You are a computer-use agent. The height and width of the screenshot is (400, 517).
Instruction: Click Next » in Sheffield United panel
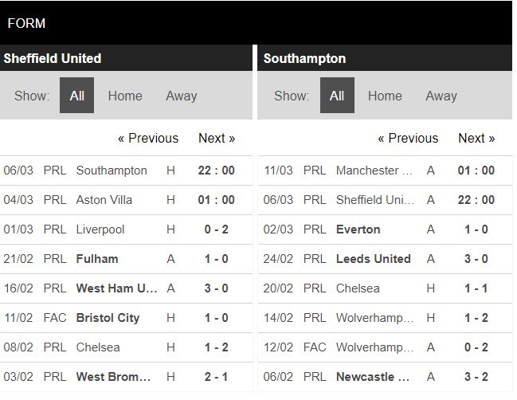[217, 138]
